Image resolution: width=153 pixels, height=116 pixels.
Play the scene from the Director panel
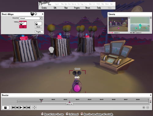[x=21, y=107]
